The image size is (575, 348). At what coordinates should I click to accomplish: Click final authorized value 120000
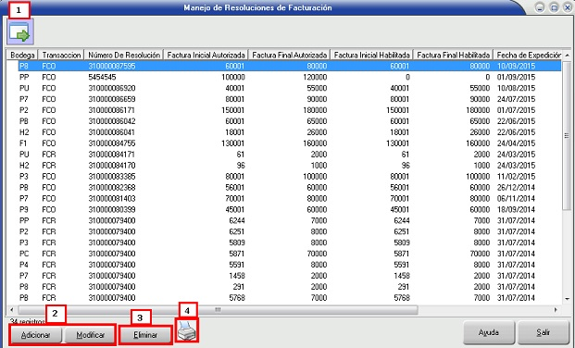tap(315, 77)
